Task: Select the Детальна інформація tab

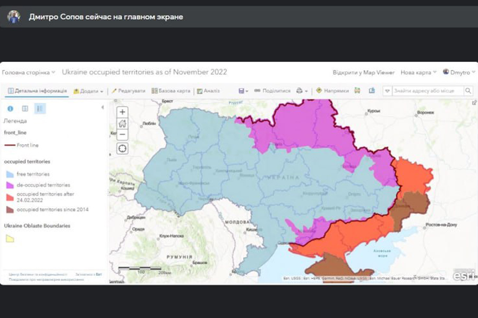Action: pos(37,91)
